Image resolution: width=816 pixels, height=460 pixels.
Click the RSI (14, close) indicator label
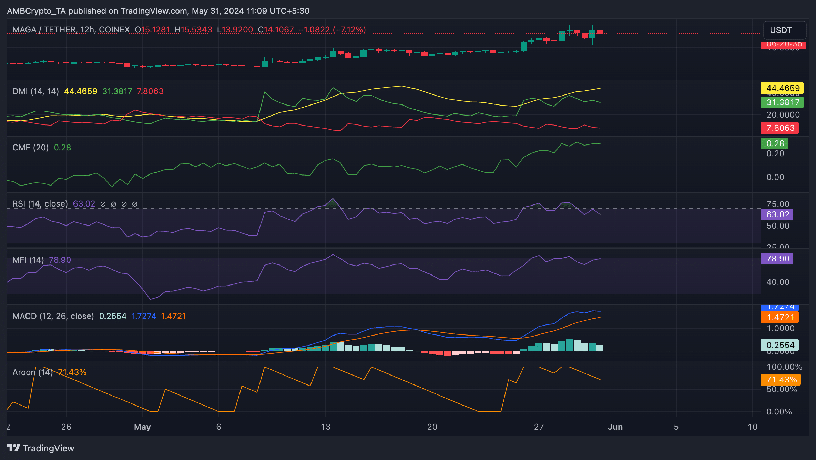click(x=40, y=204)
